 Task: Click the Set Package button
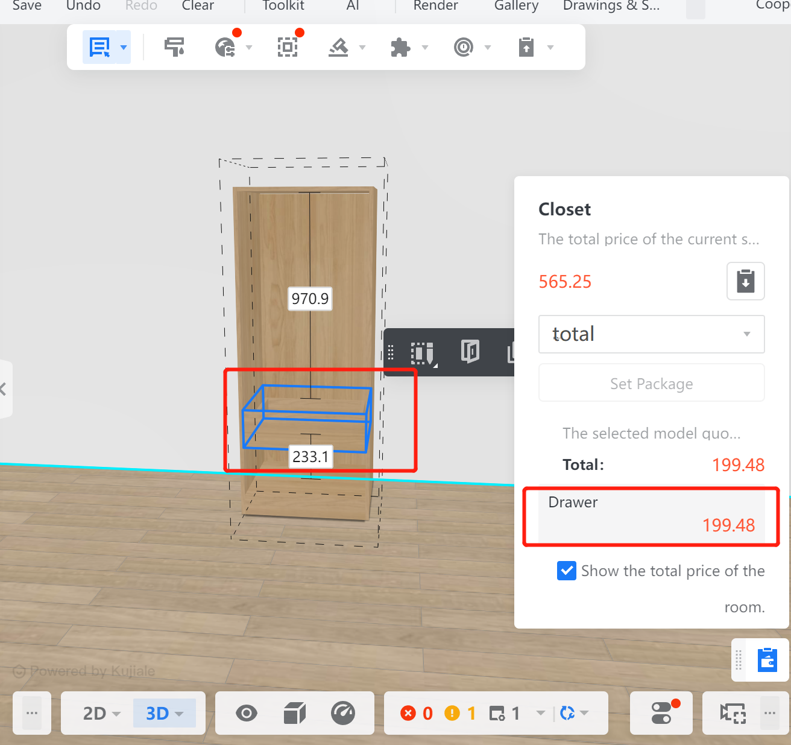click(651, 384)
